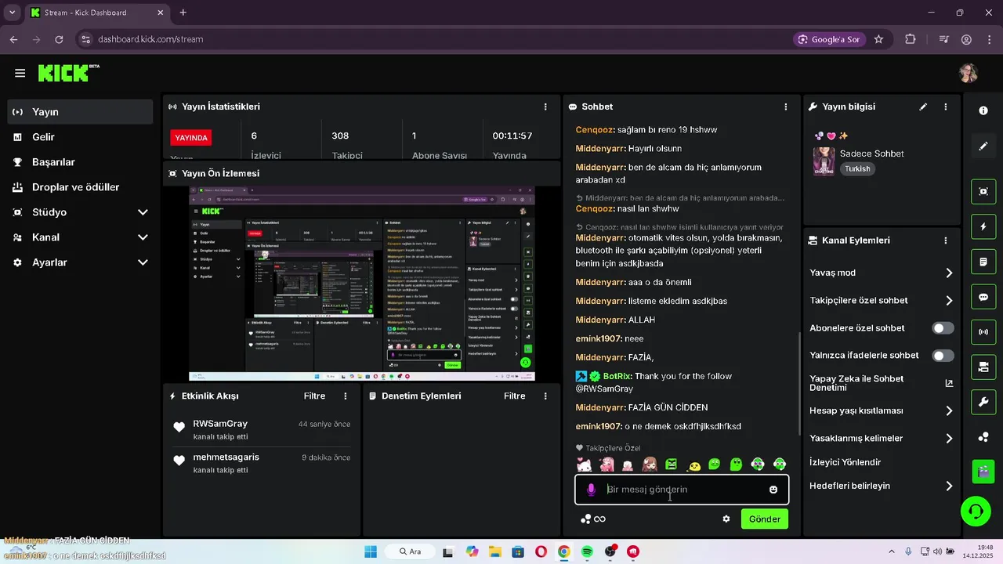Click the Google'a Sor button in address bar
The height and width of the screenshot is (564, 1003).
pyautogui.click(x=829, y=39)
